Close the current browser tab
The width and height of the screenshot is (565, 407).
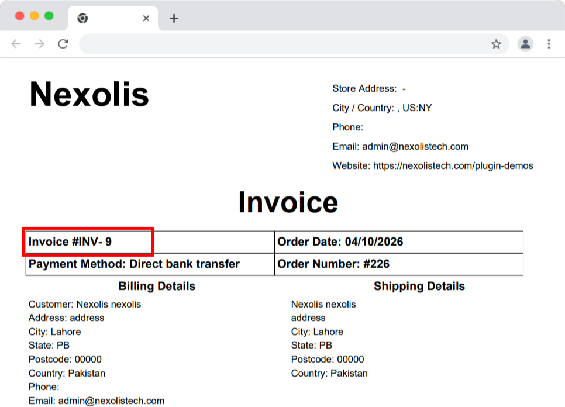146,18
